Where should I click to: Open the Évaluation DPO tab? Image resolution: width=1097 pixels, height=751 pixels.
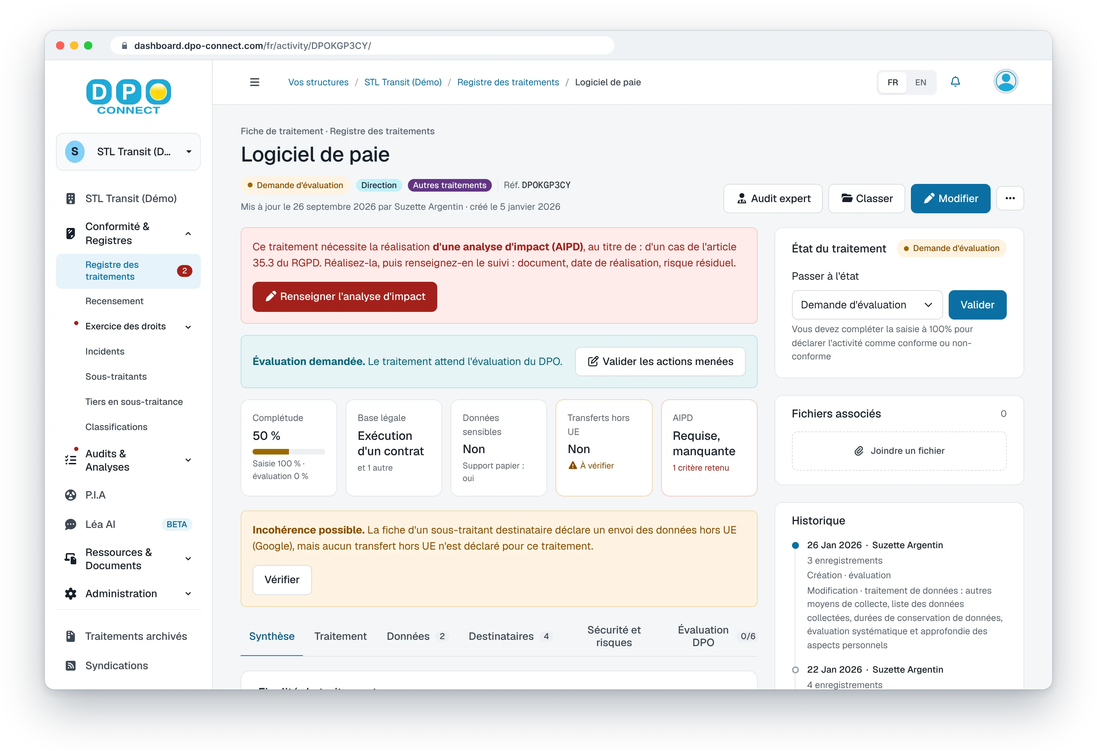713,636
